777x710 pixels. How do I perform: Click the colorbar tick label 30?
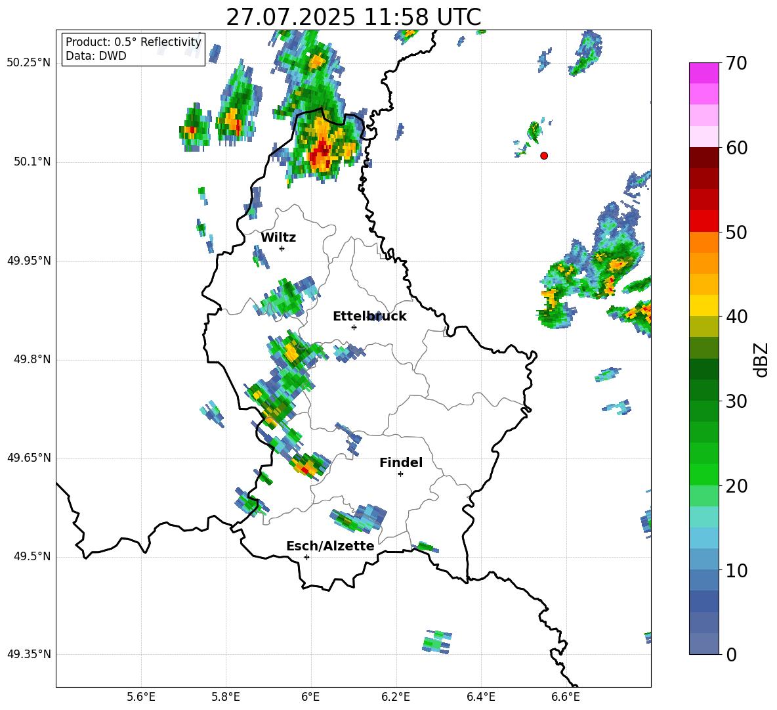[x=736, y=401]
